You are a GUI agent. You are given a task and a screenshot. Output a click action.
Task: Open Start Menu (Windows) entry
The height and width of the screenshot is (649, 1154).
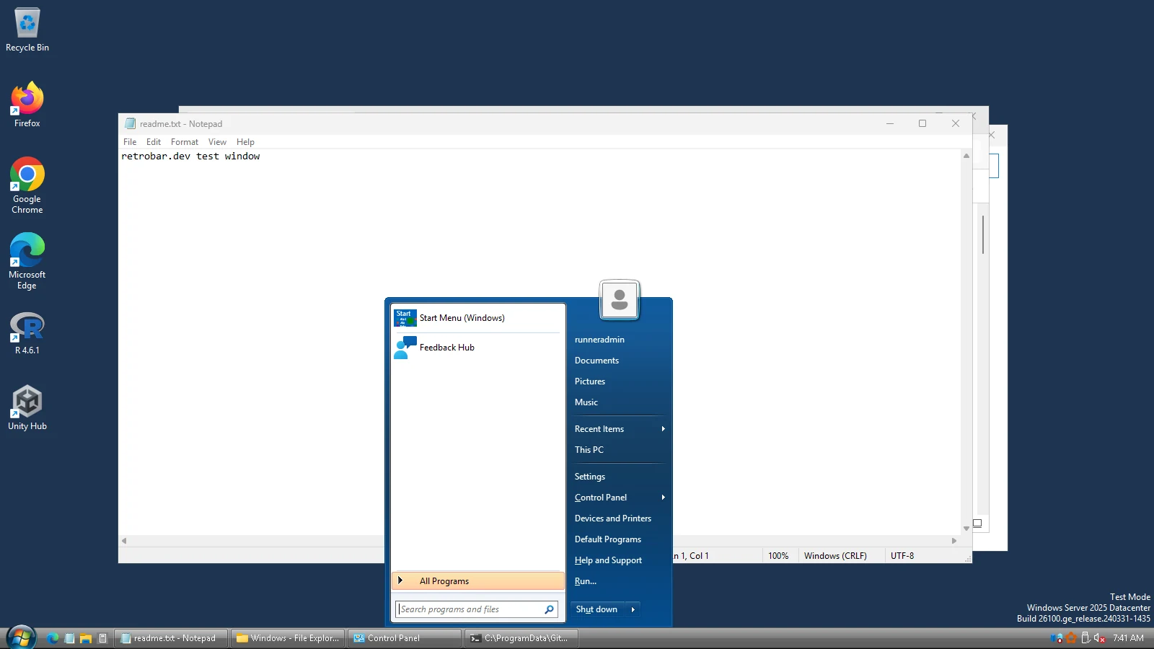(x=477, y=318)
